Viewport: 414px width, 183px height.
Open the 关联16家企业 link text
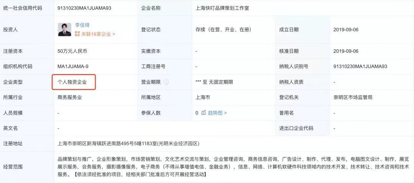click(98, 34)
